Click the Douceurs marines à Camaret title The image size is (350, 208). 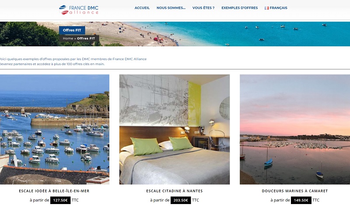click(295, 191)
